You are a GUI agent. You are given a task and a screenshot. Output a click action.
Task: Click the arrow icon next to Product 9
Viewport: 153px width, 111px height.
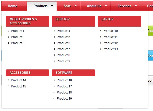pos(54,61)
